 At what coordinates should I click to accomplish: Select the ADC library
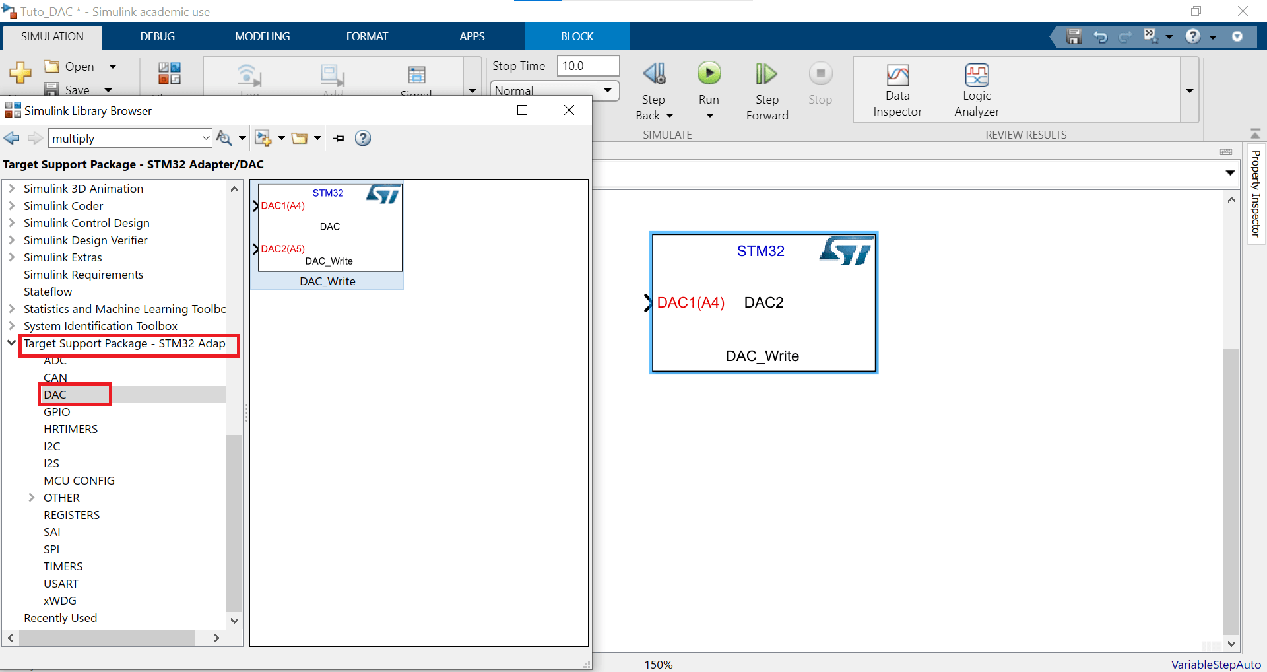(x=55, y=360)
